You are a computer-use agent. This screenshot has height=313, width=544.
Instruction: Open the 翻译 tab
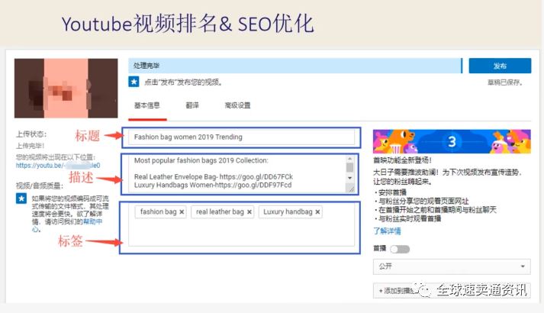[192, 105]
